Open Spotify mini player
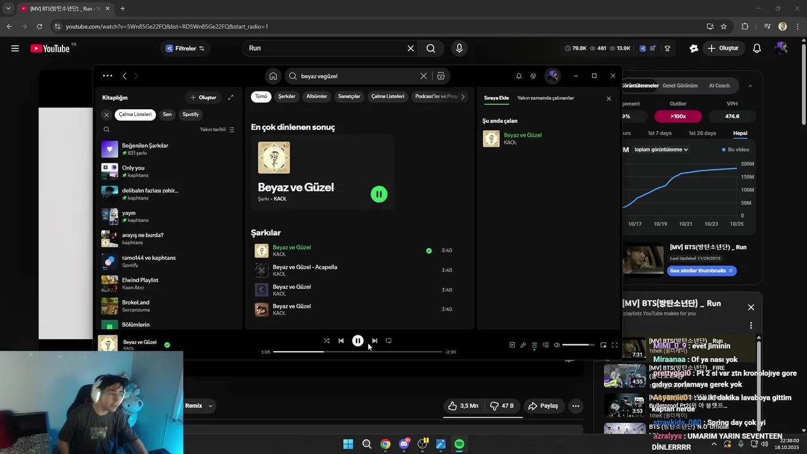Viewport: 807px width, 454px height. click(603, 345)
